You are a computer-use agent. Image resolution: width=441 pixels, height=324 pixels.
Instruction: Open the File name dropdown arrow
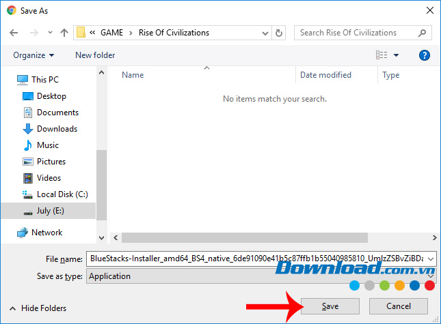[431, 259]
